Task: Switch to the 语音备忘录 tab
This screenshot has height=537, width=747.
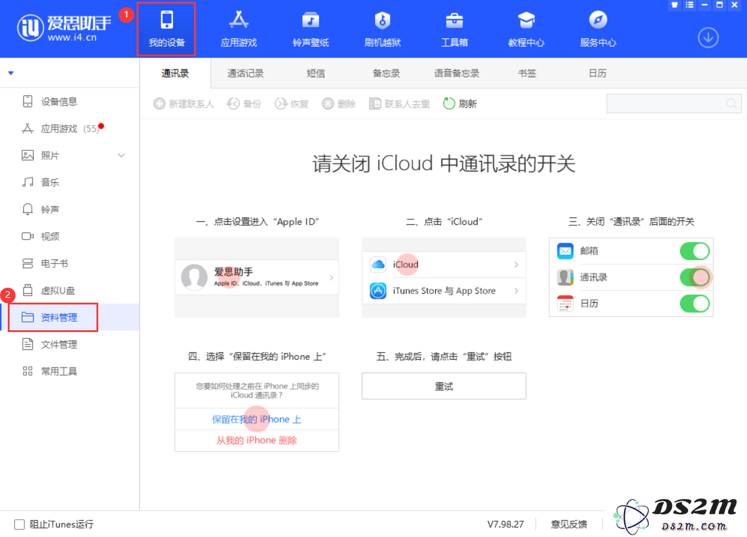Action: click(x=456, y=73)
